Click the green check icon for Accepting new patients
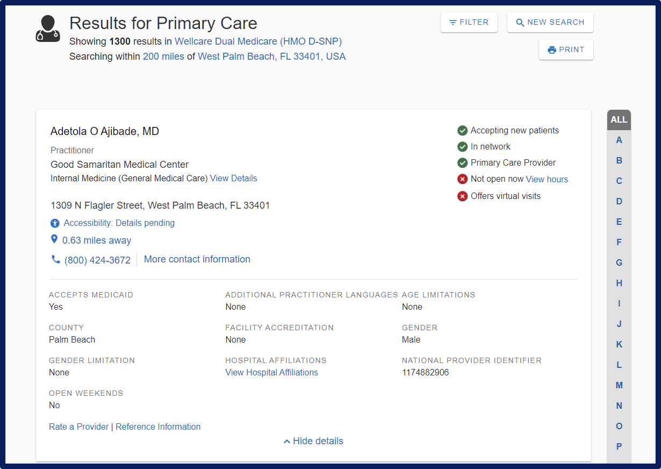The image size is (661, 469). pyautogui.click(x=462, y=131)
